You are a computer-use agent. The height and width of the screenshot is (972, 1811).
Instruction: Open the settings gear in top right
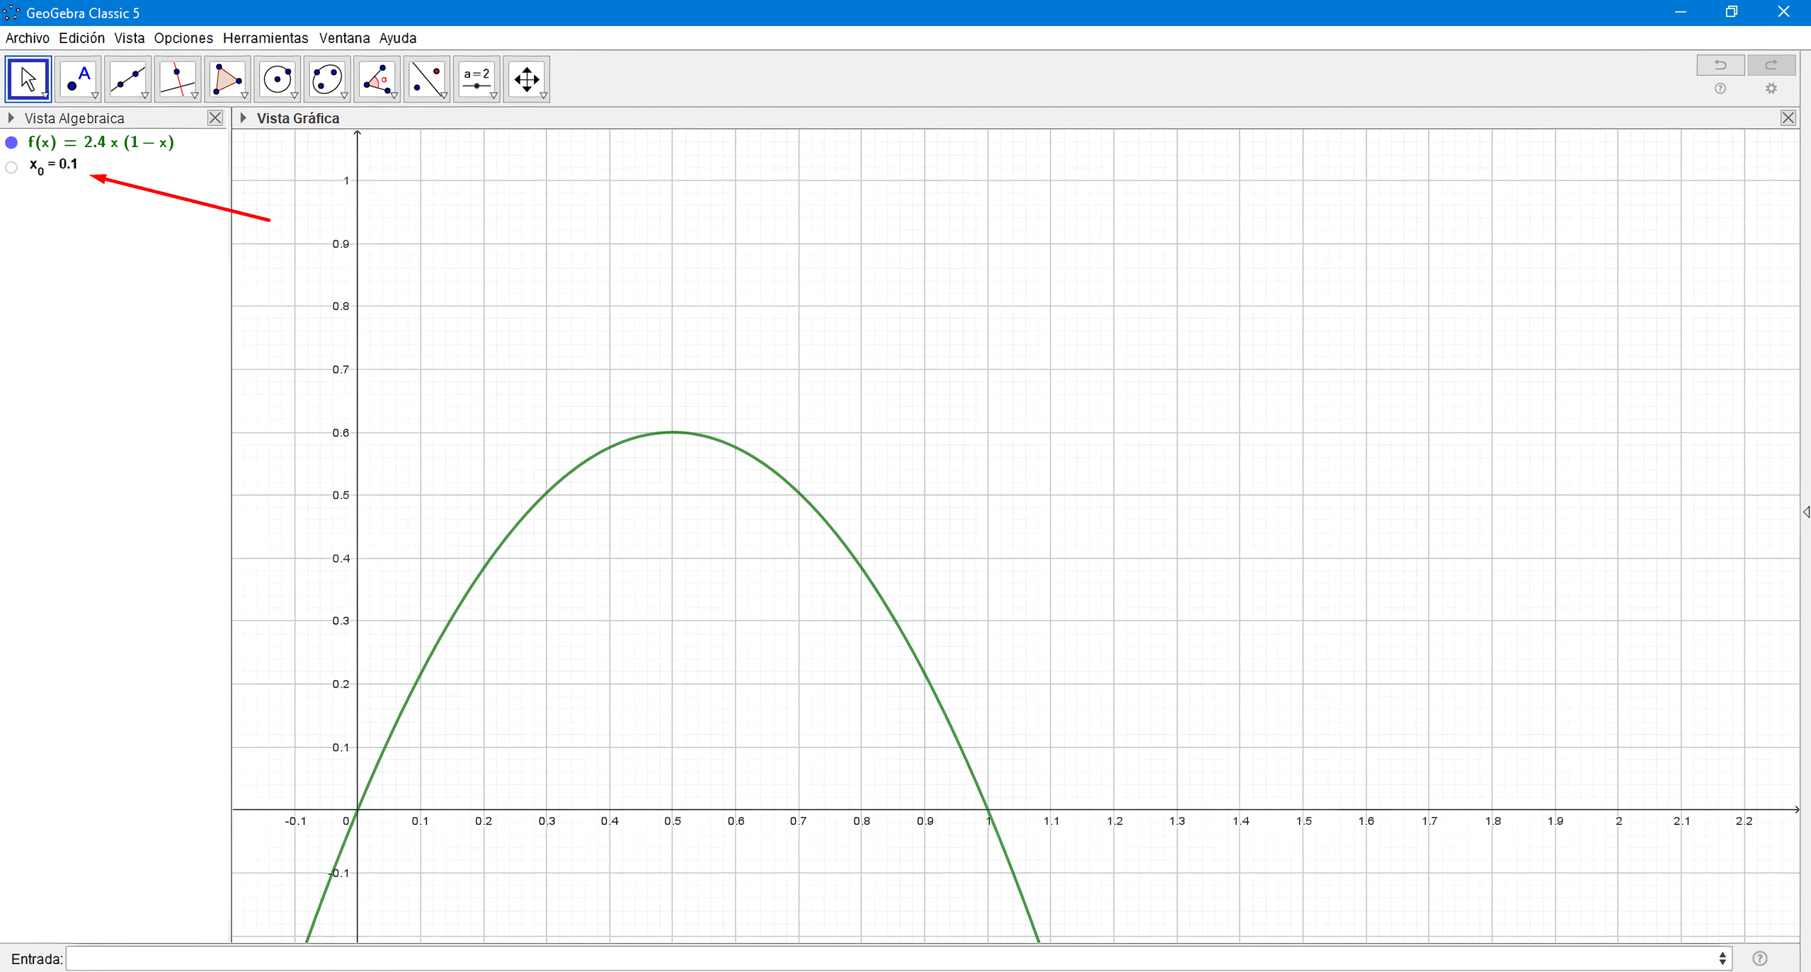click(x=1771, y=88)
